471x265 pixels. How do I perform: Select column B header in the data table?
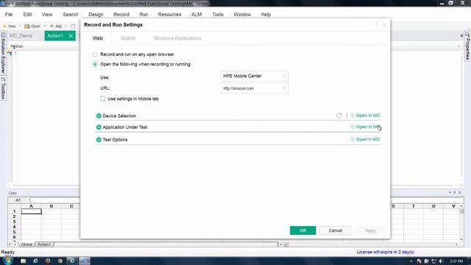point(52,206)
